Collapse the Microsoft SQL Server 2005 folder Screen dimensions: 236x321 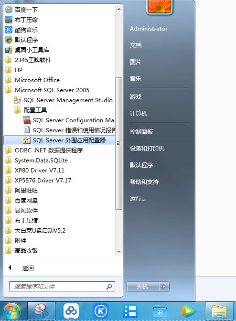(x=52, y=90)
